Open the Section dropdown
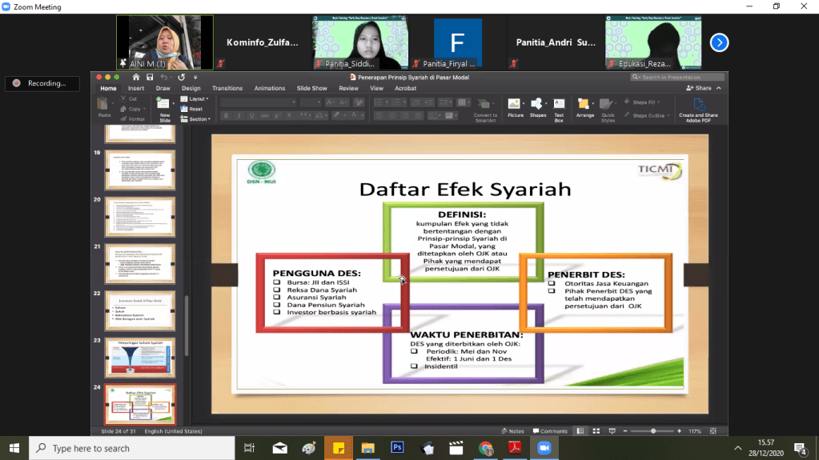The height and width of the screenshot is (460, 819). tap(197, 119)
